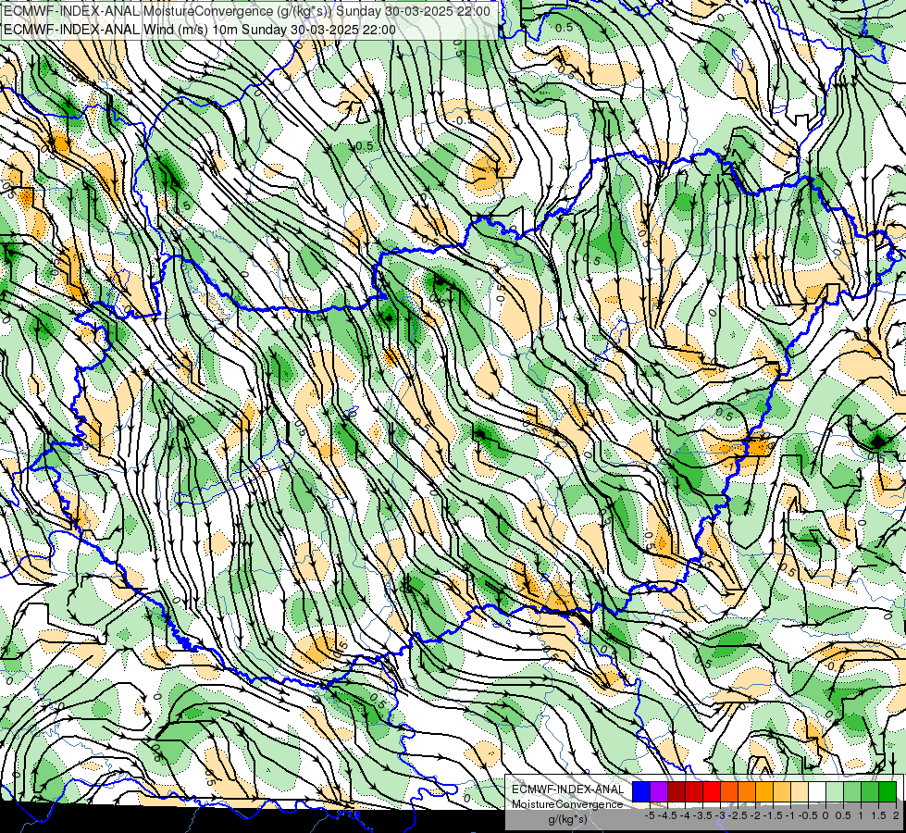The image size is (906, 833).
Task: Select the purple legend color swatch
Action: click(x=659, y=791)
